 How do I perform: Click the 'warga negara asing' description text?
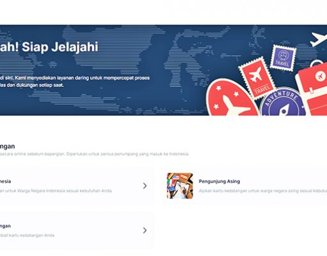tap(263, 191)
